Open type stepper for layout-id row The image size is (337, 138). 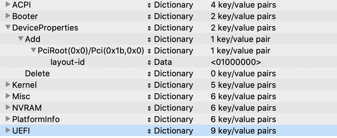(x=149, y=62)
